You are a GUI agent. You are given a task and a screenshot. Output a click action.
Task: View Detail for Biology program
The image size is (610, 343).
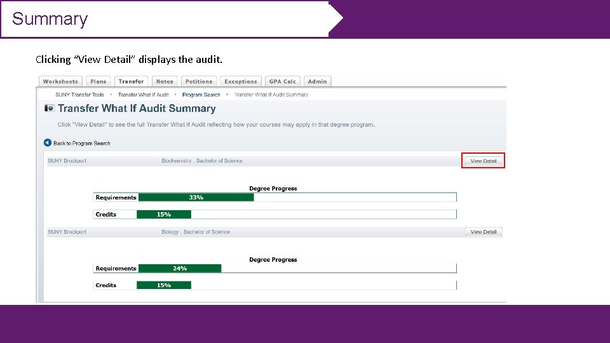[483, 232]
